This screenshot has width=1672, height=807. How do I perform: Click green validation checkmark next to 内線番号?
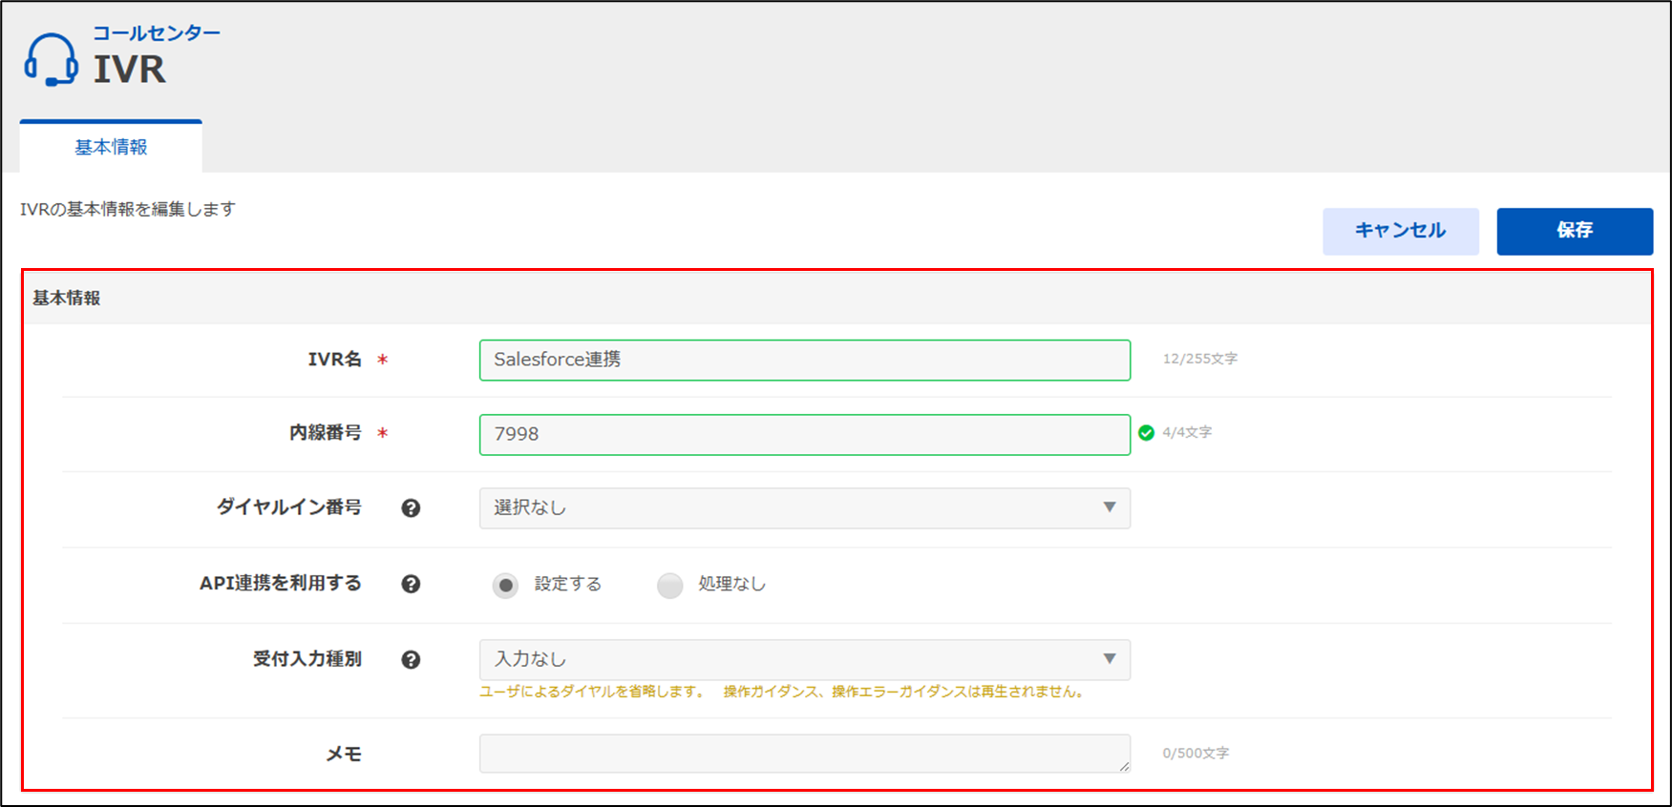tap(1146, 433)
